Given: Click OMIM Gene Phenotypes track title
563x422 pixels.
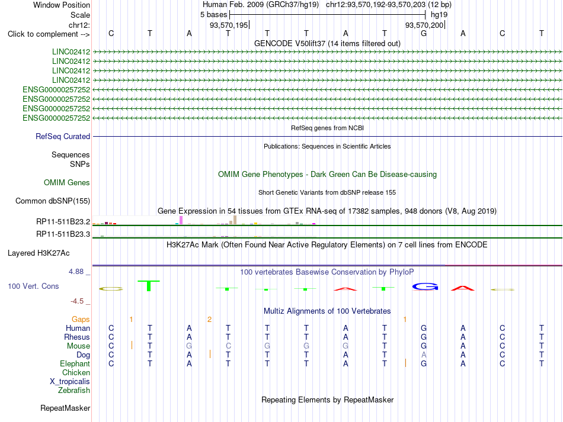Looking at the screenshot, I should click(x=327, y=174).
